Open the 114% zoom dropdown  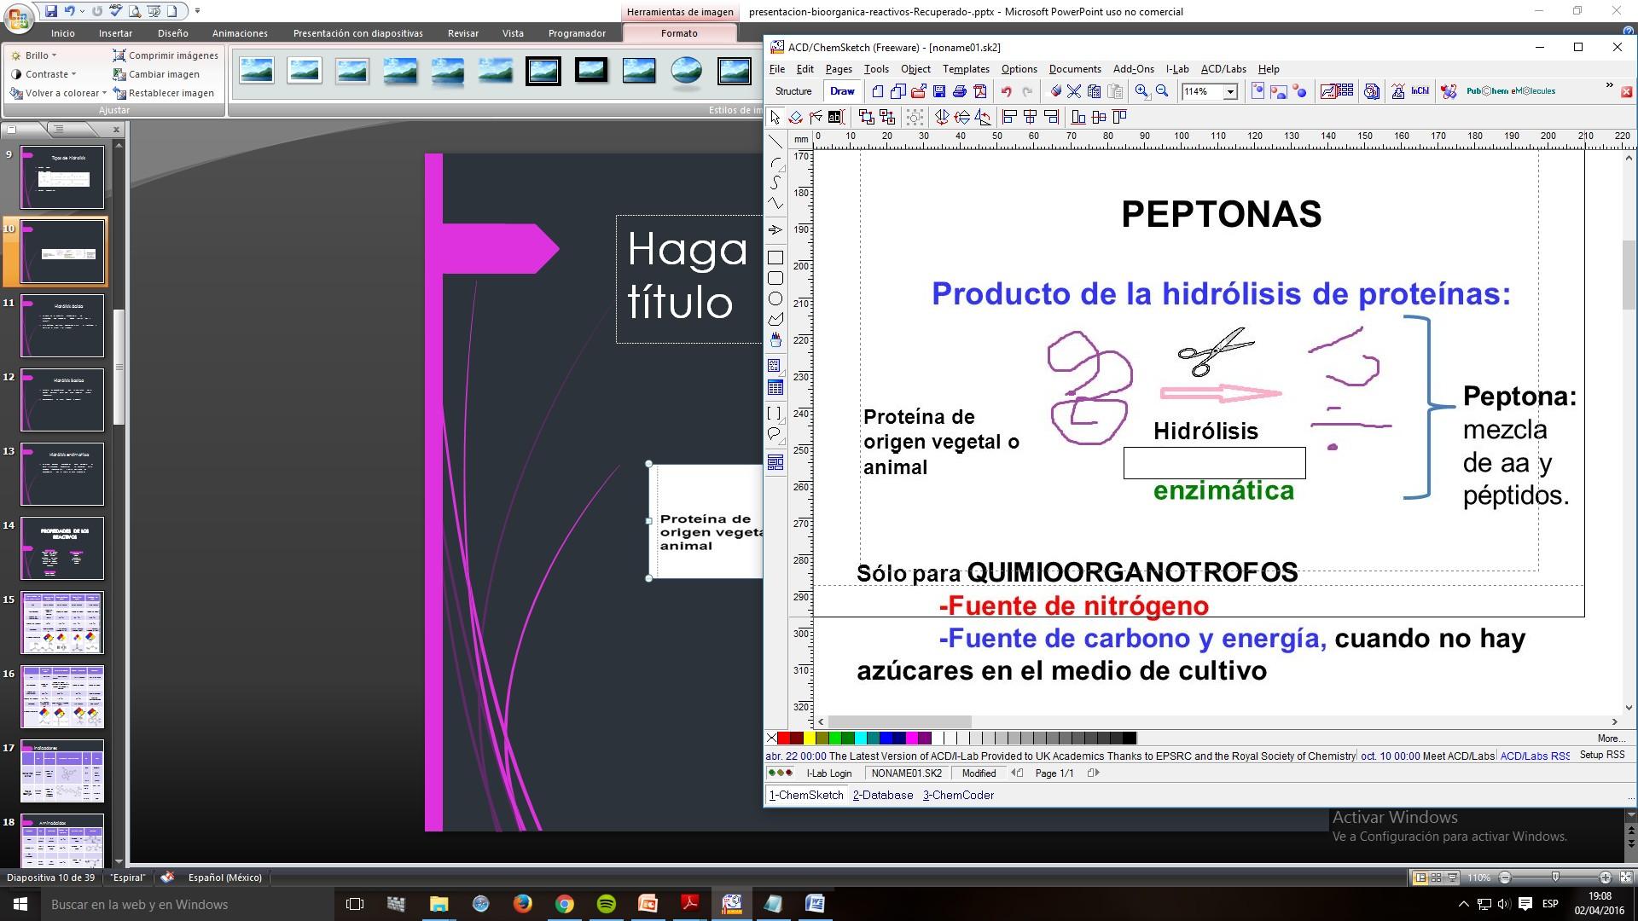click(1230, 91)
